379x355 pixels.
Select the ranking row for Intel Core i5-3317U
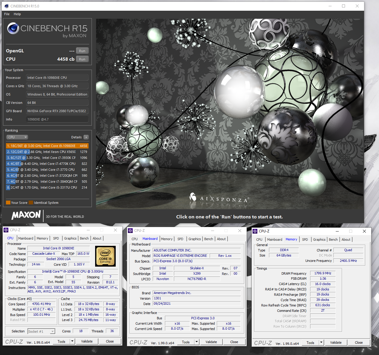47,187
